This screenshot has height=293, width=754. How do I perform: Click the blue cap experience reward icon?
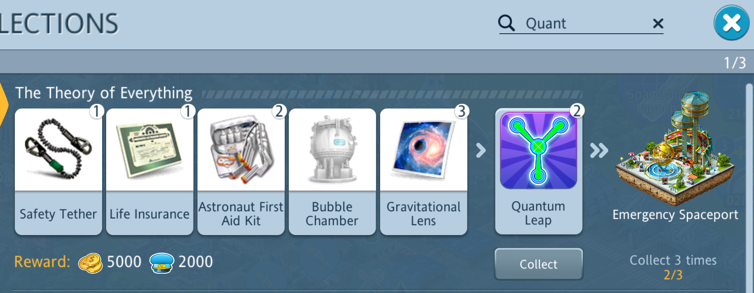coord(162,263)
